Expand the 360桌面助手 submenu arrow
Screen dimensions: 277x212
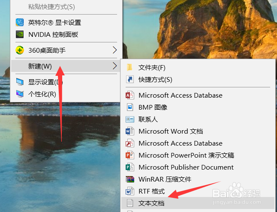click(x=115, y=50)
